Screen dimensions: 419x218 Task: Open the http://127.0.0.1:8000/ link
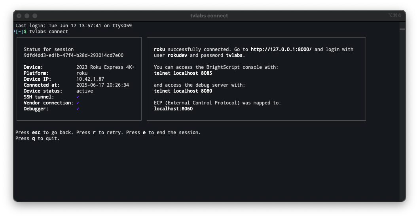pyautogui.click(x=281, y=49)
